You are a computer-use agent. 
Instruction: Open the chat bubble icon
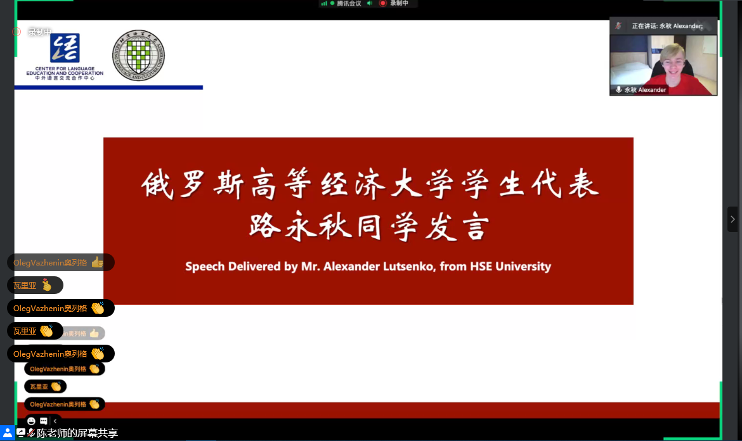point(43,421)
